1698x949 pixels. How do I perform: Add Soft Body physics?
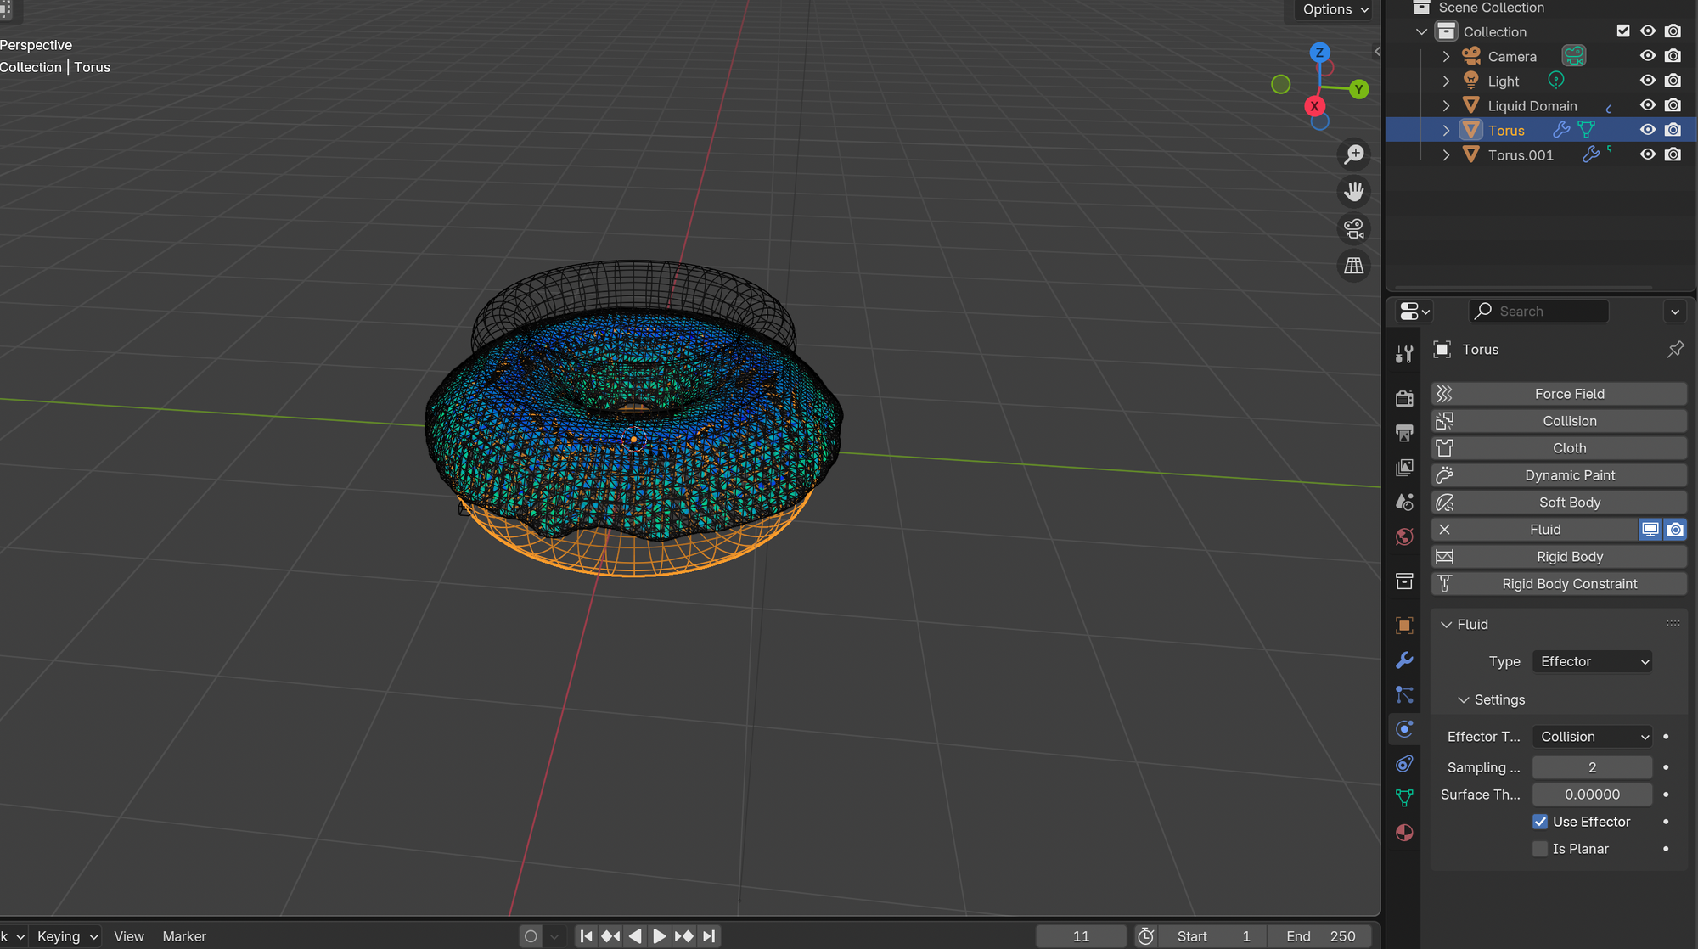pos(1559,503)
